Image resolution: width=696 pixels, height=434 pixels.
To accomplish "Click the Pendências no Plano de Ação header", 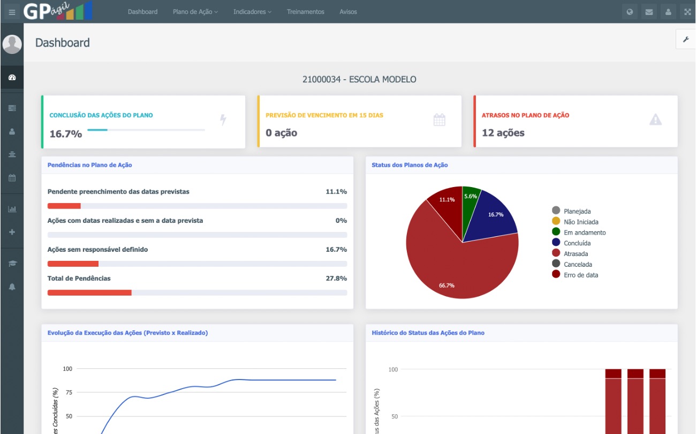I will (90, 165).
